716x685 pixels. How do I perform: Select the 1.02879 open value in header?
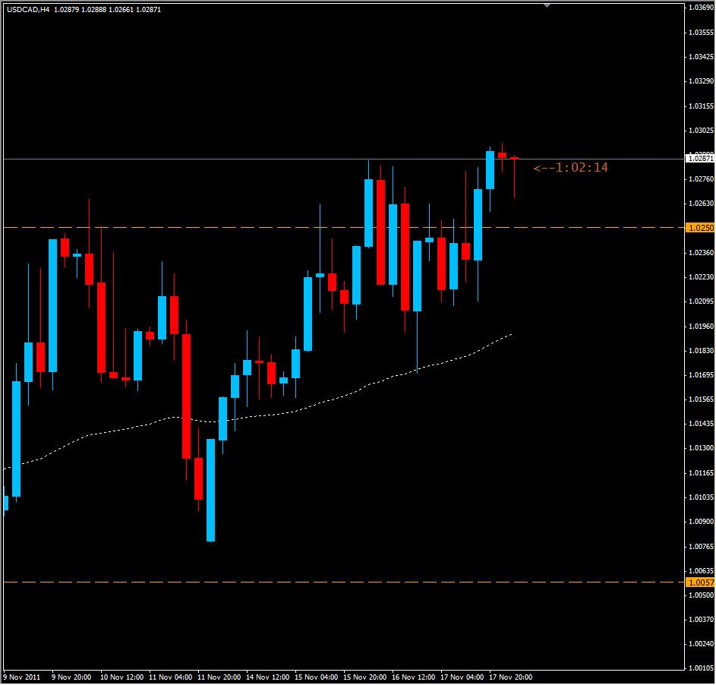[67, 10]
